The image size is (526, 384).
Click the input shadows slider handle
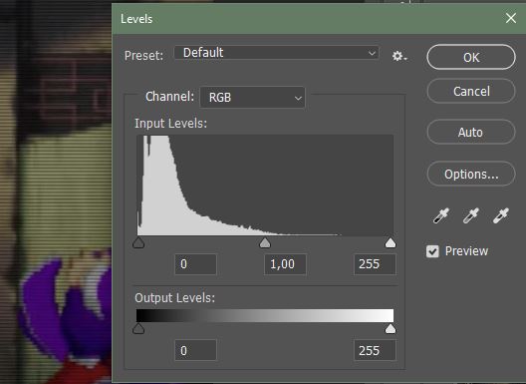[x=138, y=243]
